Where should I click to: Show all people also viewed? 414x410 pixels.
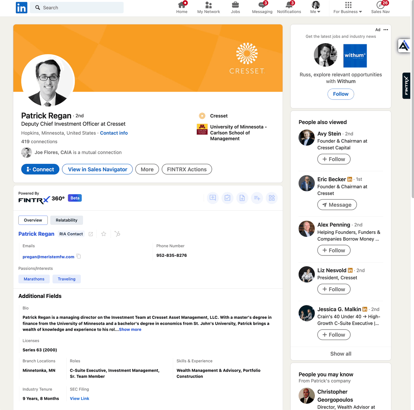341,354
